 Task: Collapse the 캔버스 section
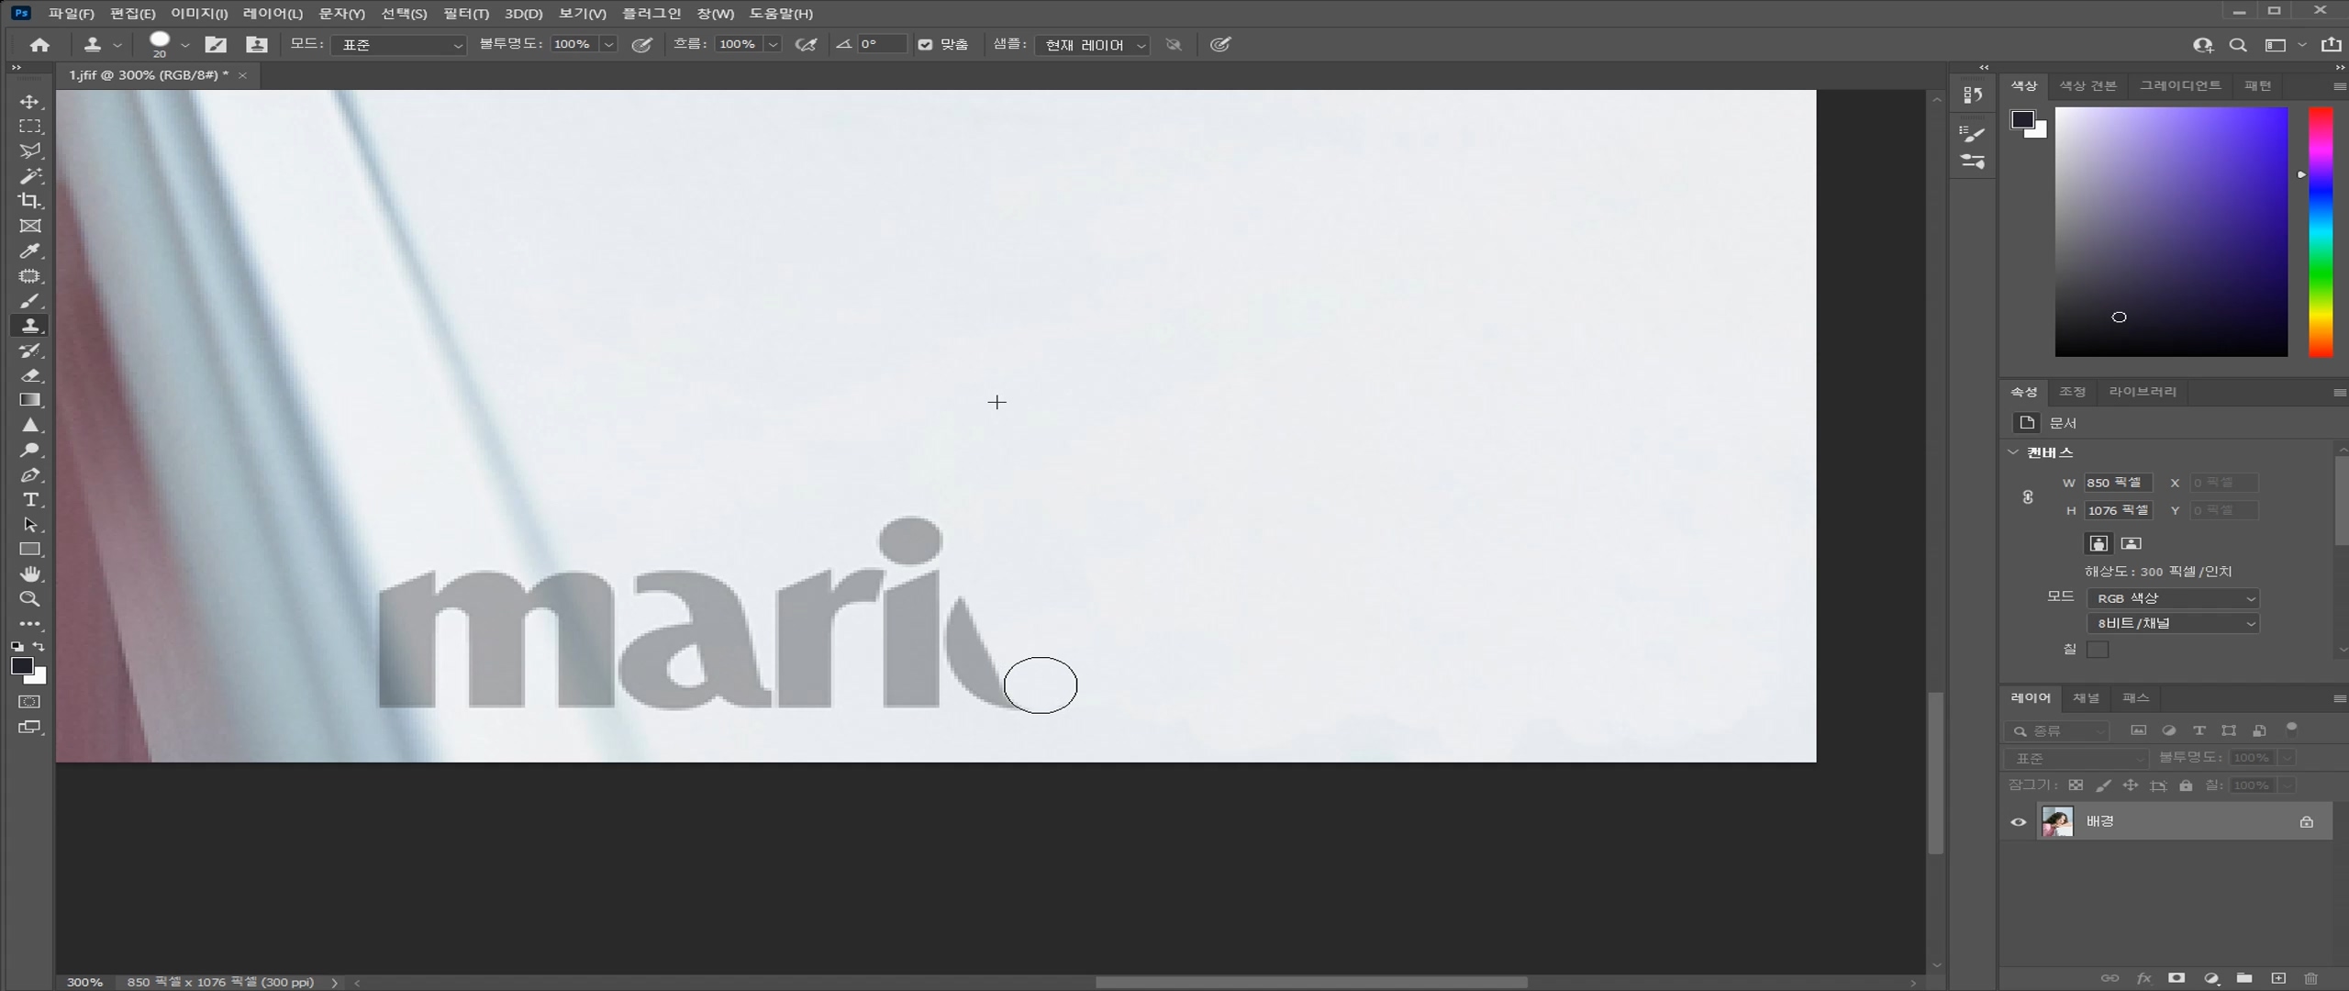click(x=2014, y=452)
